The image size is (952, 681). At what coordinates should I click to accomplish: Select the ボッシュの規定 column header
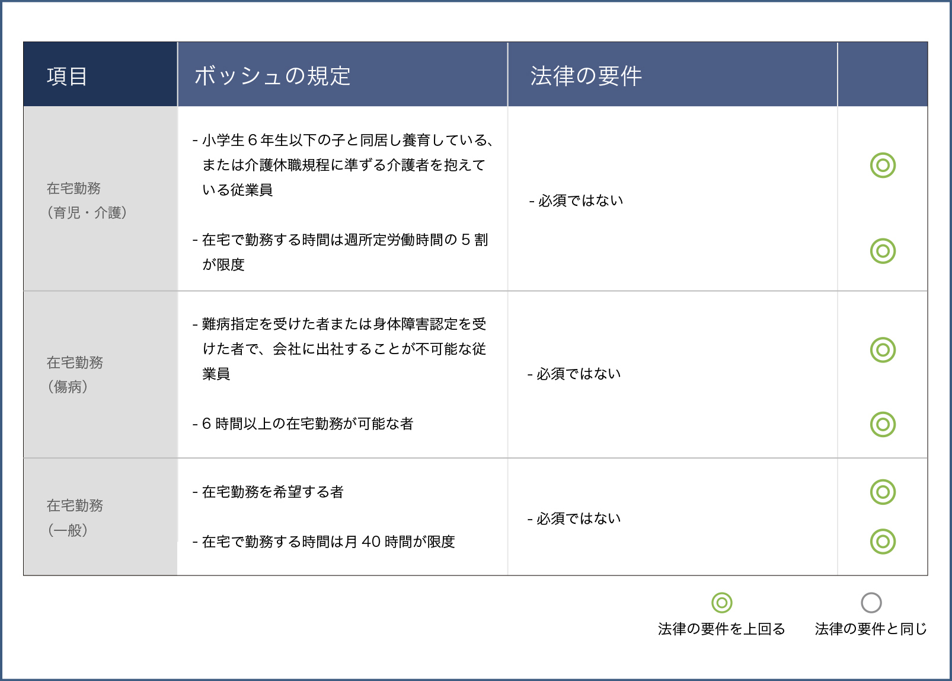[343, 75]
